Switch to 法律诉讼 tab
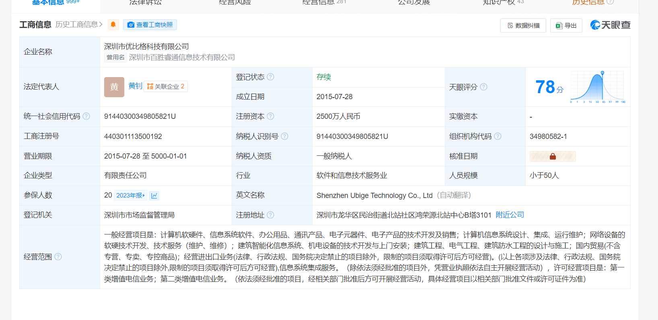 145,2
